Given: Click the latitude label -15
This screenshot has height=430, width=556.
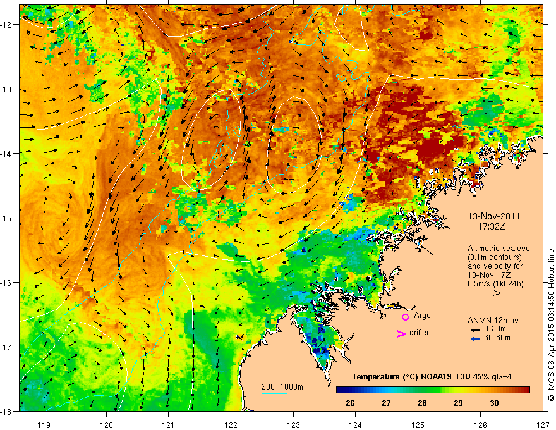Looking at the screenshot, I should point(7,218).
